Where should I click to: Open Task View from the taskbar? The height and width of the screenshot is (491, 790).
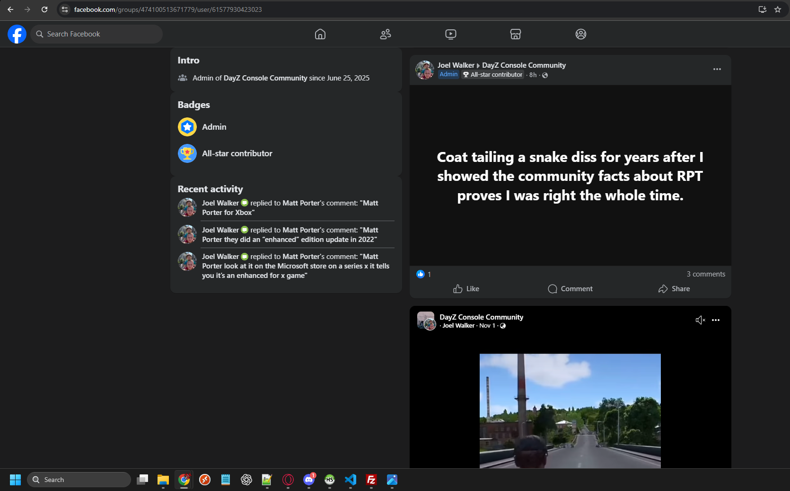pos(142,480)
